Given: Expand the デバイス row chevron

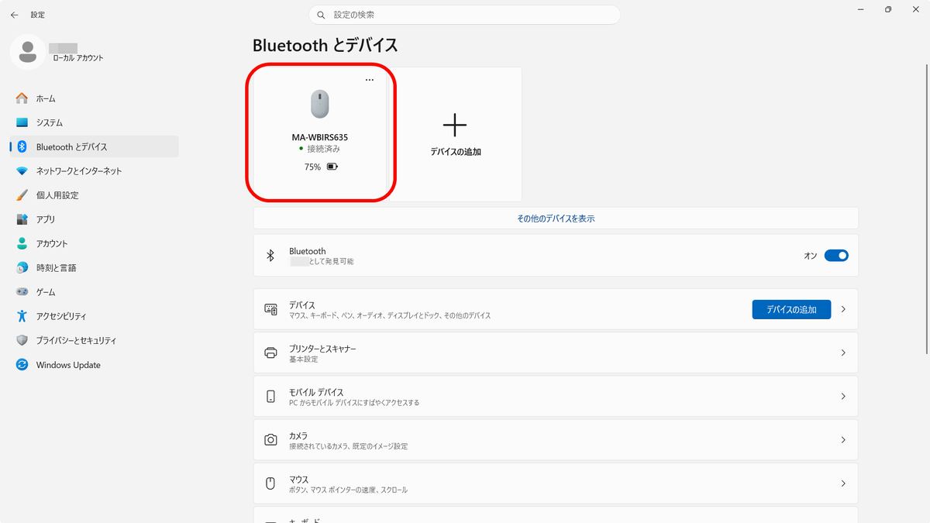Looking at the screenshot, I should pyautogui.click(x=843, y=309).
